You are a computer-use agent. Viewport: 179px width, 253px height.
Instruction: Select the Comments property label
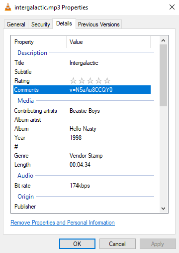(x=26, y=90)
